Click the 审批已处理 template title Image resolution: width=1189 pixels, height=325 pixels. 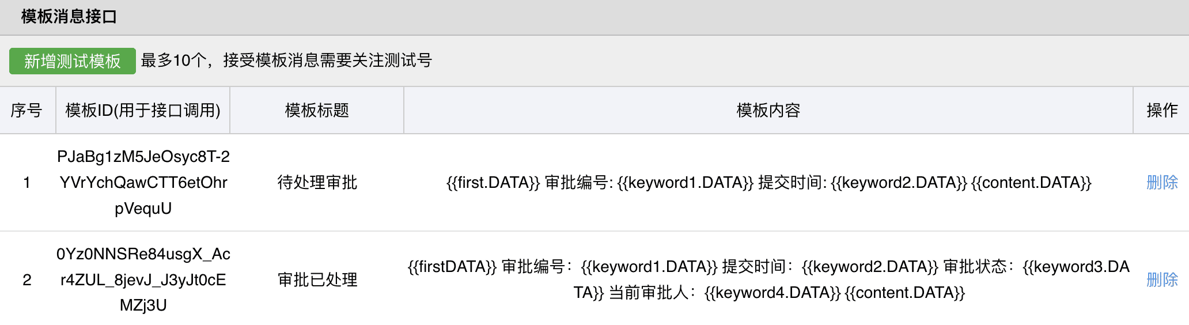click(317, 280)
